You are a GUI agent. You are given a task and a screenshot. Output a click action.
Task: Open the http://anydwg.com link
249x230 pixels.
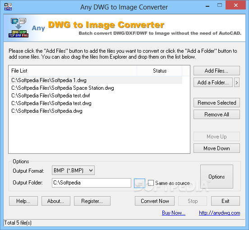pos(220,213)
